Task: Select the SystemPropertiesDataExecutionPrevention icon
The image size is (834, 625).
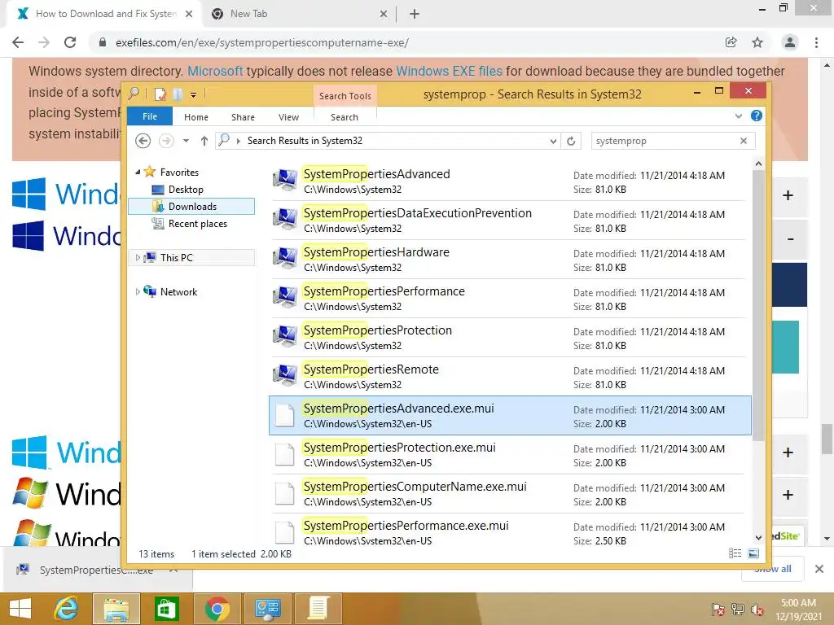Action: coord(284,220)
